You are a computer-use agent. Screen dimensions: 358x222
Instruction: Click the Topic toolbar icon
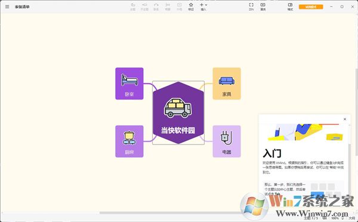coord(132,7)
